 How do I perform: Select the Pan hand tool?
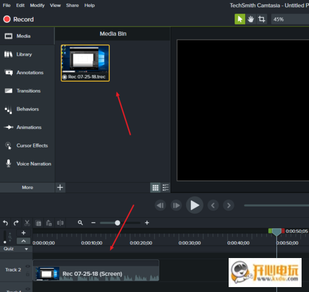coord(251,19)
